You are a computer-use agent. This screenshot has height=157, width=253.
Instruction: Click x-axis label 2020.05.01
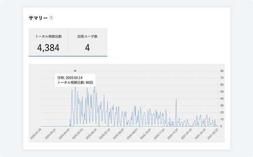[78, 134]
